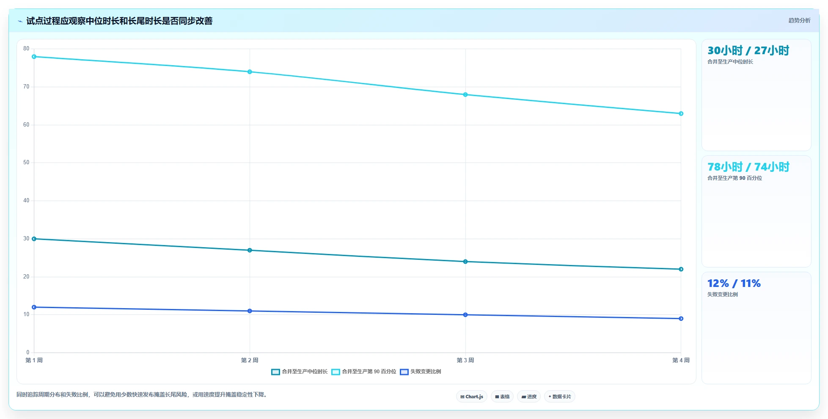Click the 第 4 周 point on failed-change line
The image size is (828, 419).
pyautogui.click(x=681, y=319)
